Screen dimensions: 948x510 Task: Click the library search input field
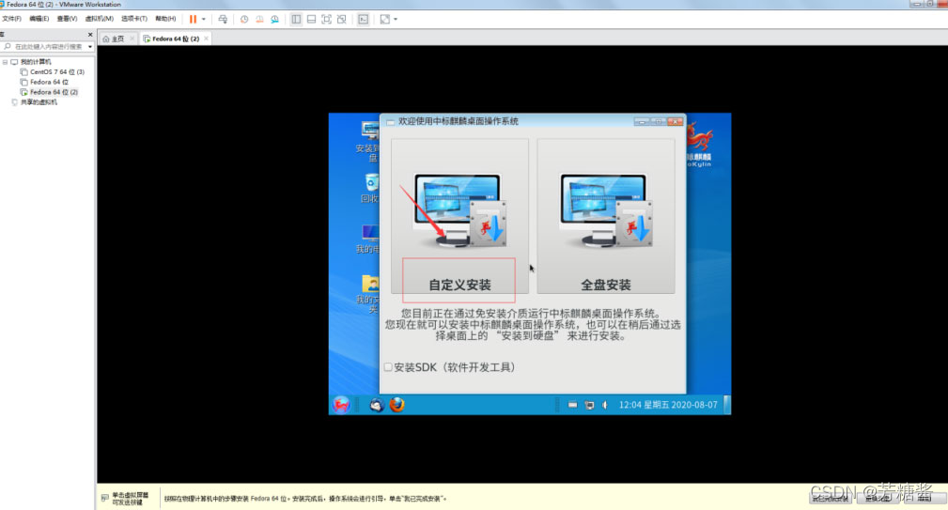tap(47, 47)
